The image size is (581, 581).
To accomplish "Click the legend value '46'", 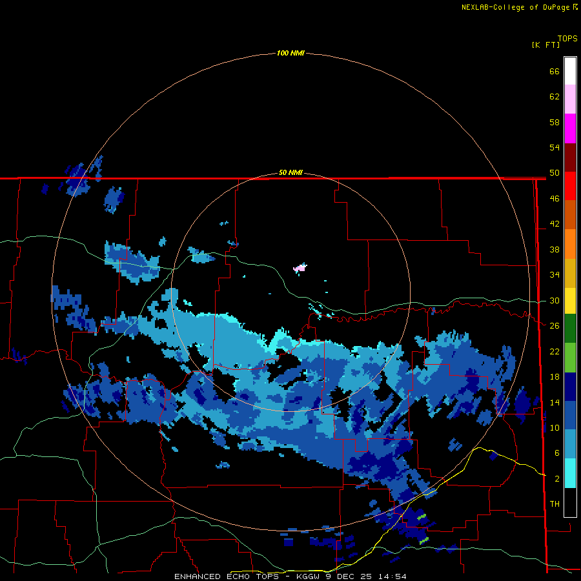I will point(555,199).
